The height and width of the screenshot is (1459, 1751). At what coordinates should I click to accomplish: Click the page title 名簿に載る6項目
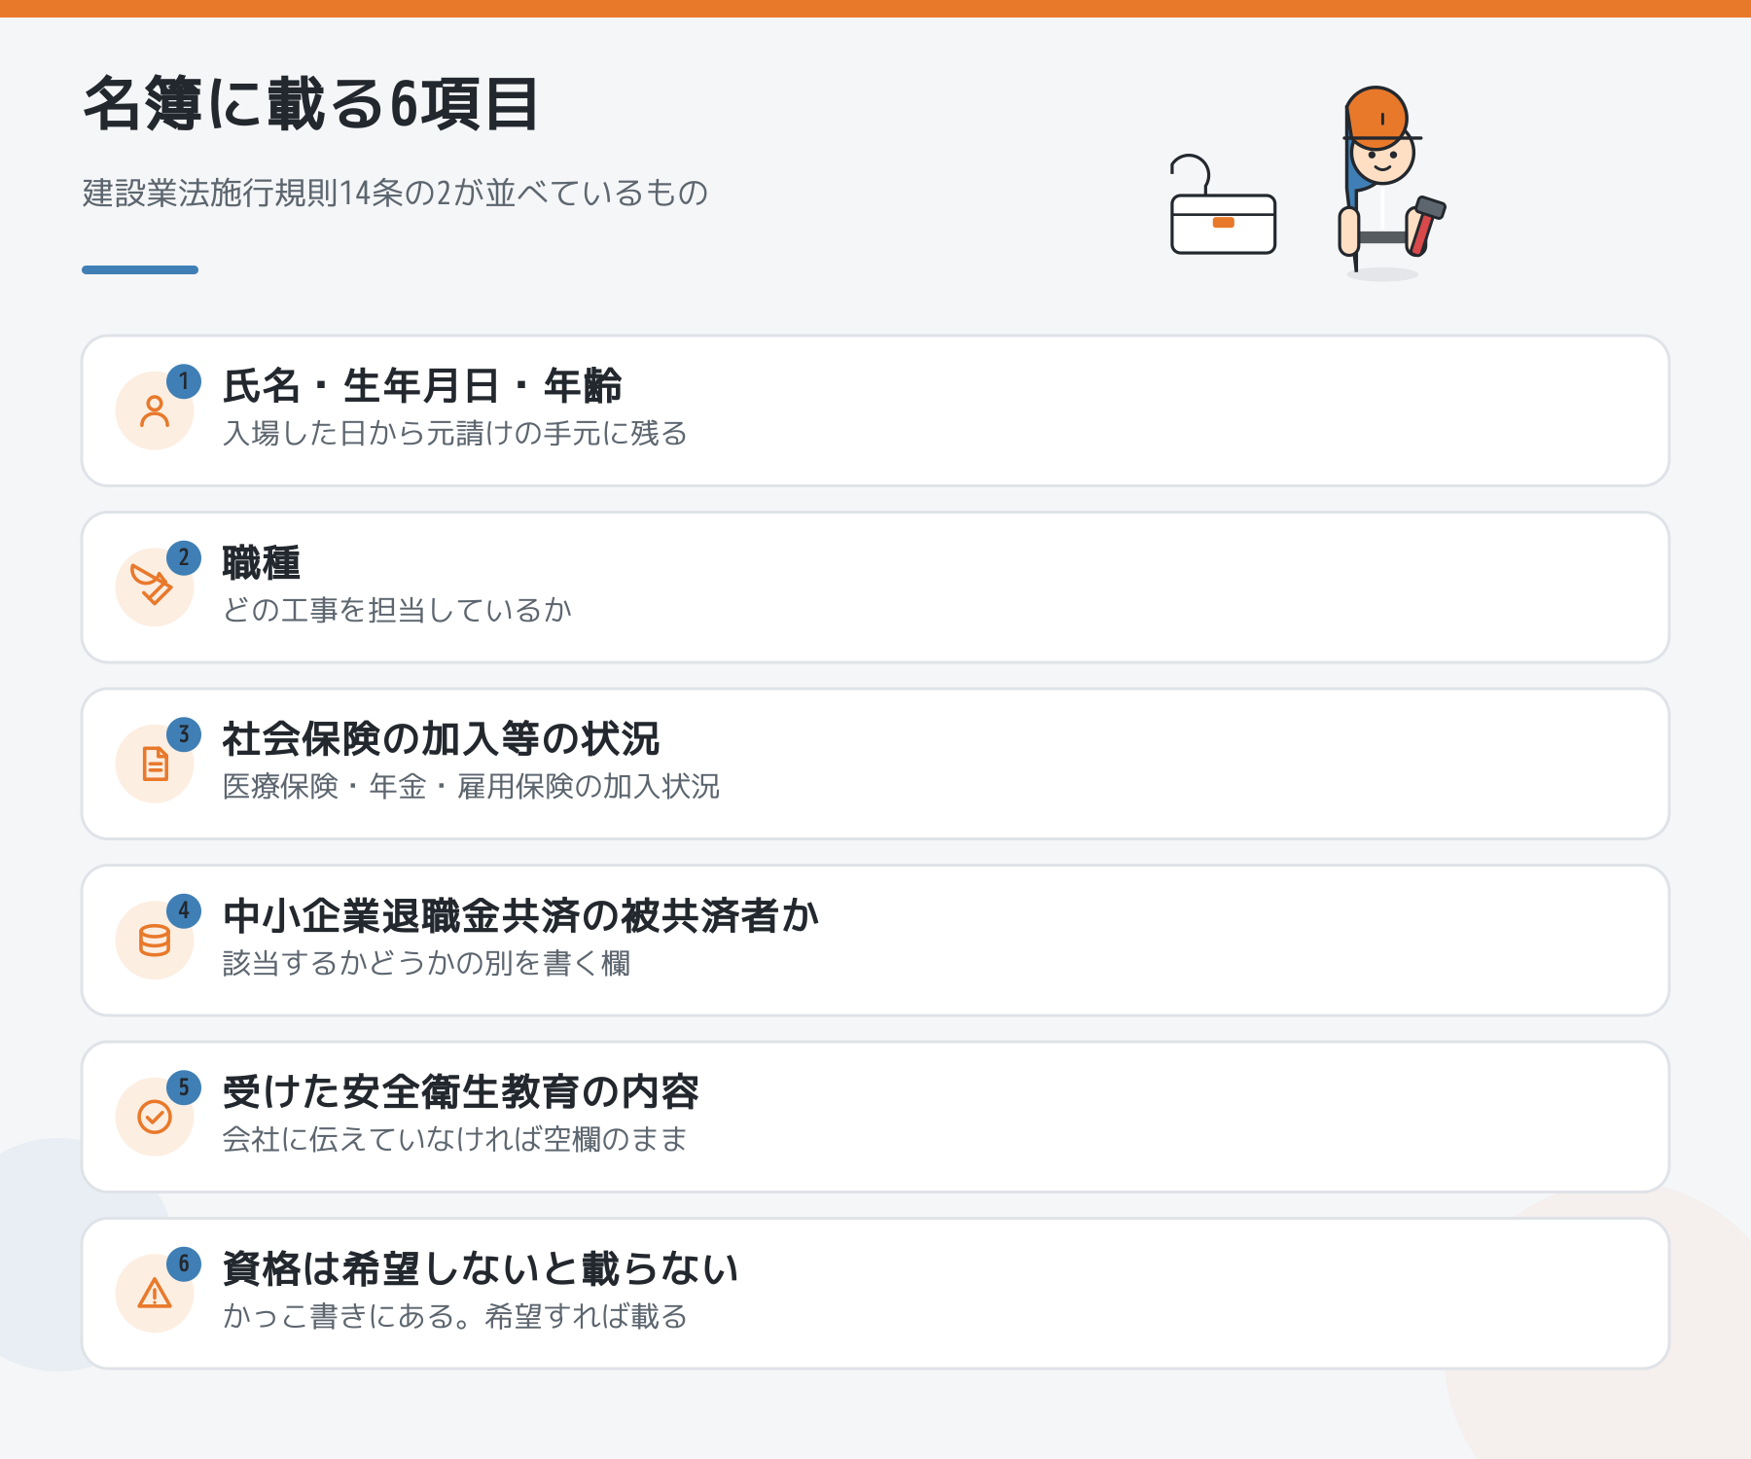(310, 104)
